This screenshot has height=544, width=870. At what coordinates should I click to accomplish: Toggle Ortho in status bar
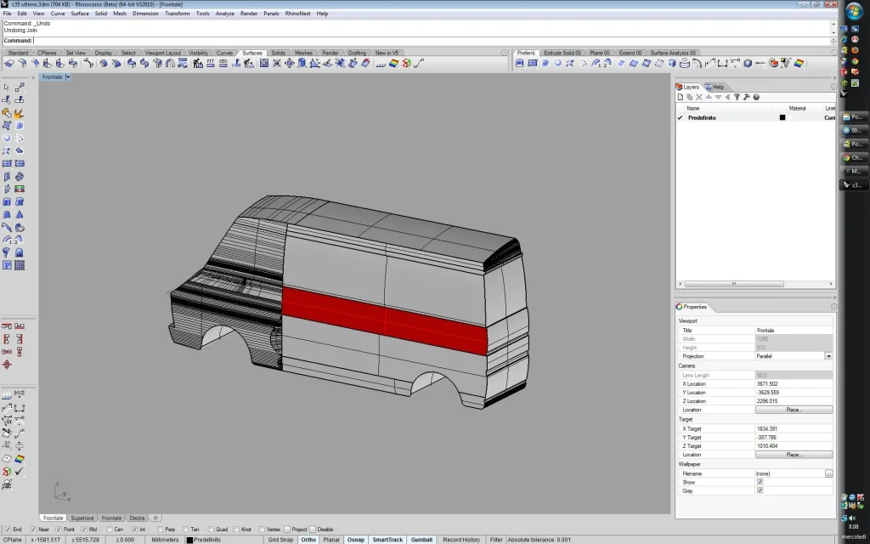click(308, 540)
